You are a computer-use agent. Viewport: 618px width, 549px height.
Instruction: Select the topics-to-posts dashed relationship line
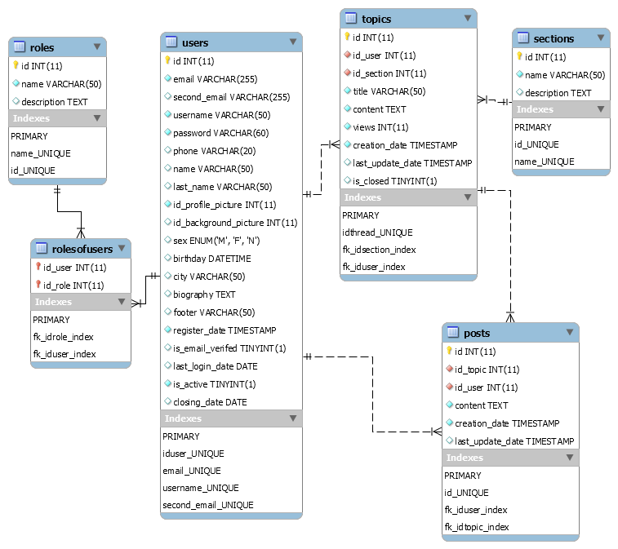pyautogui.click(x=510, y=252)
